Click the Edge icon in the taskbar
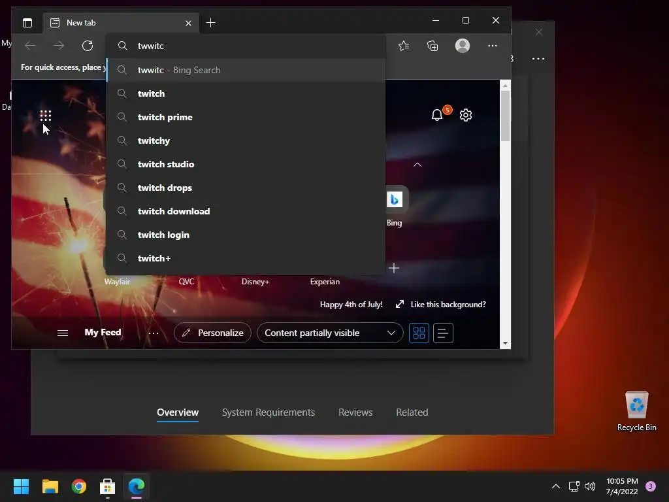 click(x=137, y=486)
